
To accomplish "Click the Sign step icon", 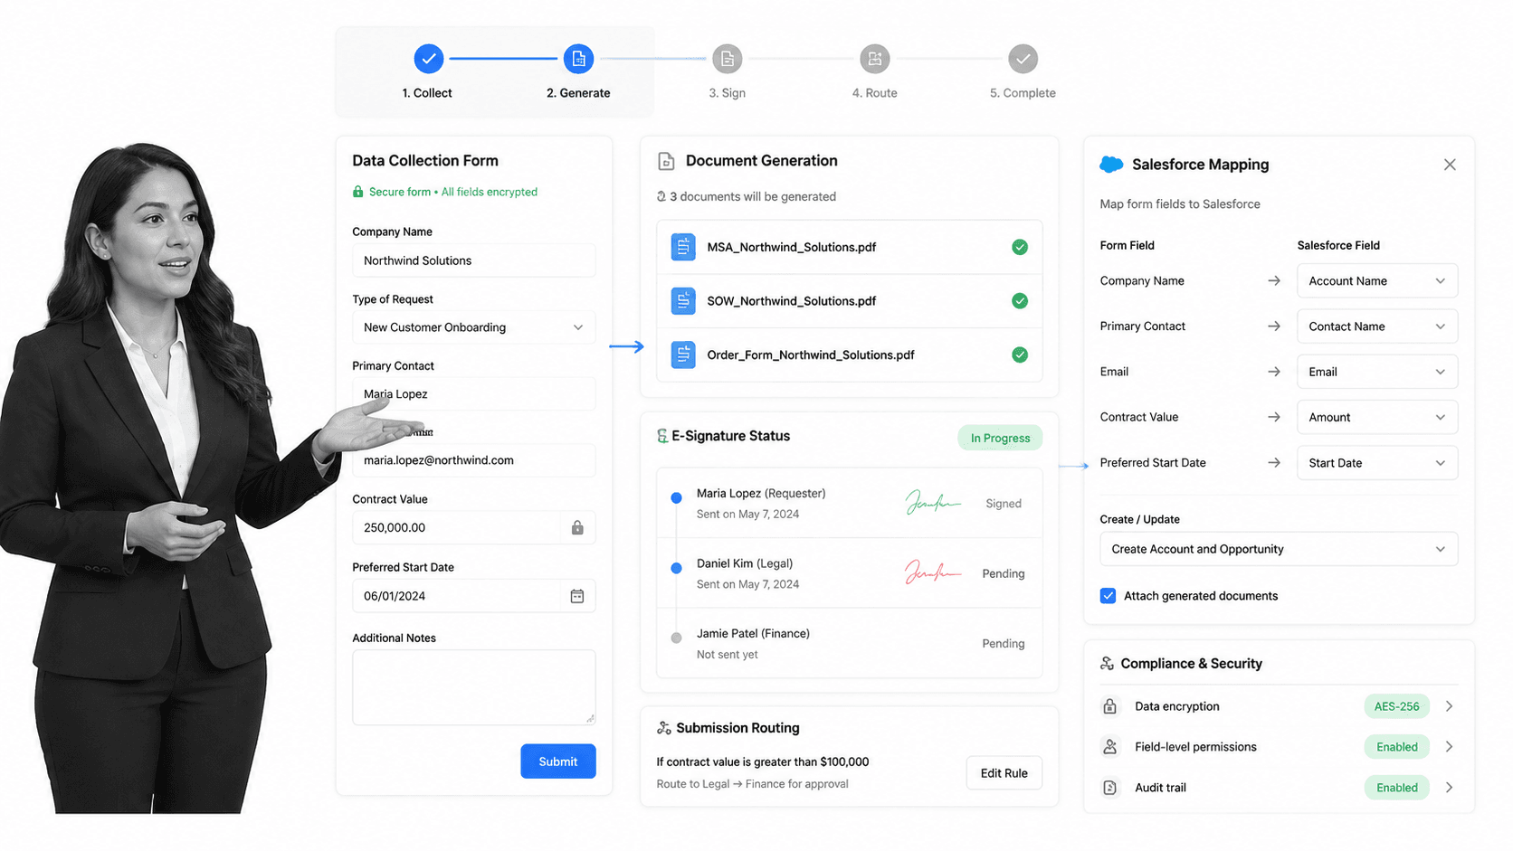I will pos(727,59).
